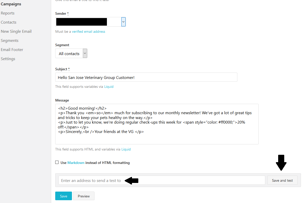Focus the Message HTML text area

(x=157, y=124)
